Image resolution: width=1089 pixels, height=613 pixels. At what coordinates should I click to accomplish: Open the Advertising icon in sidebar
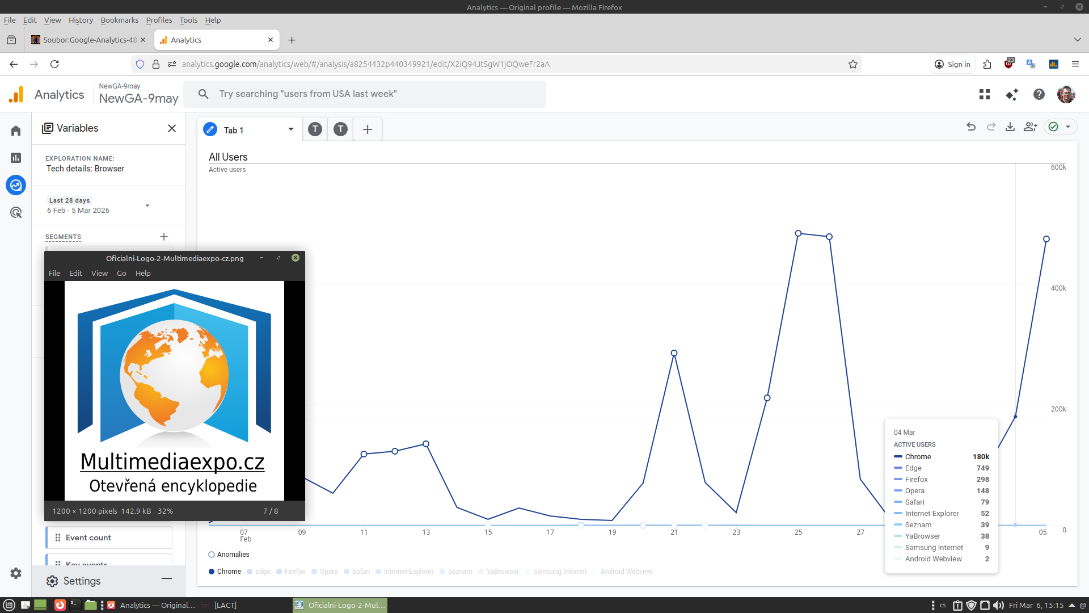16,213
